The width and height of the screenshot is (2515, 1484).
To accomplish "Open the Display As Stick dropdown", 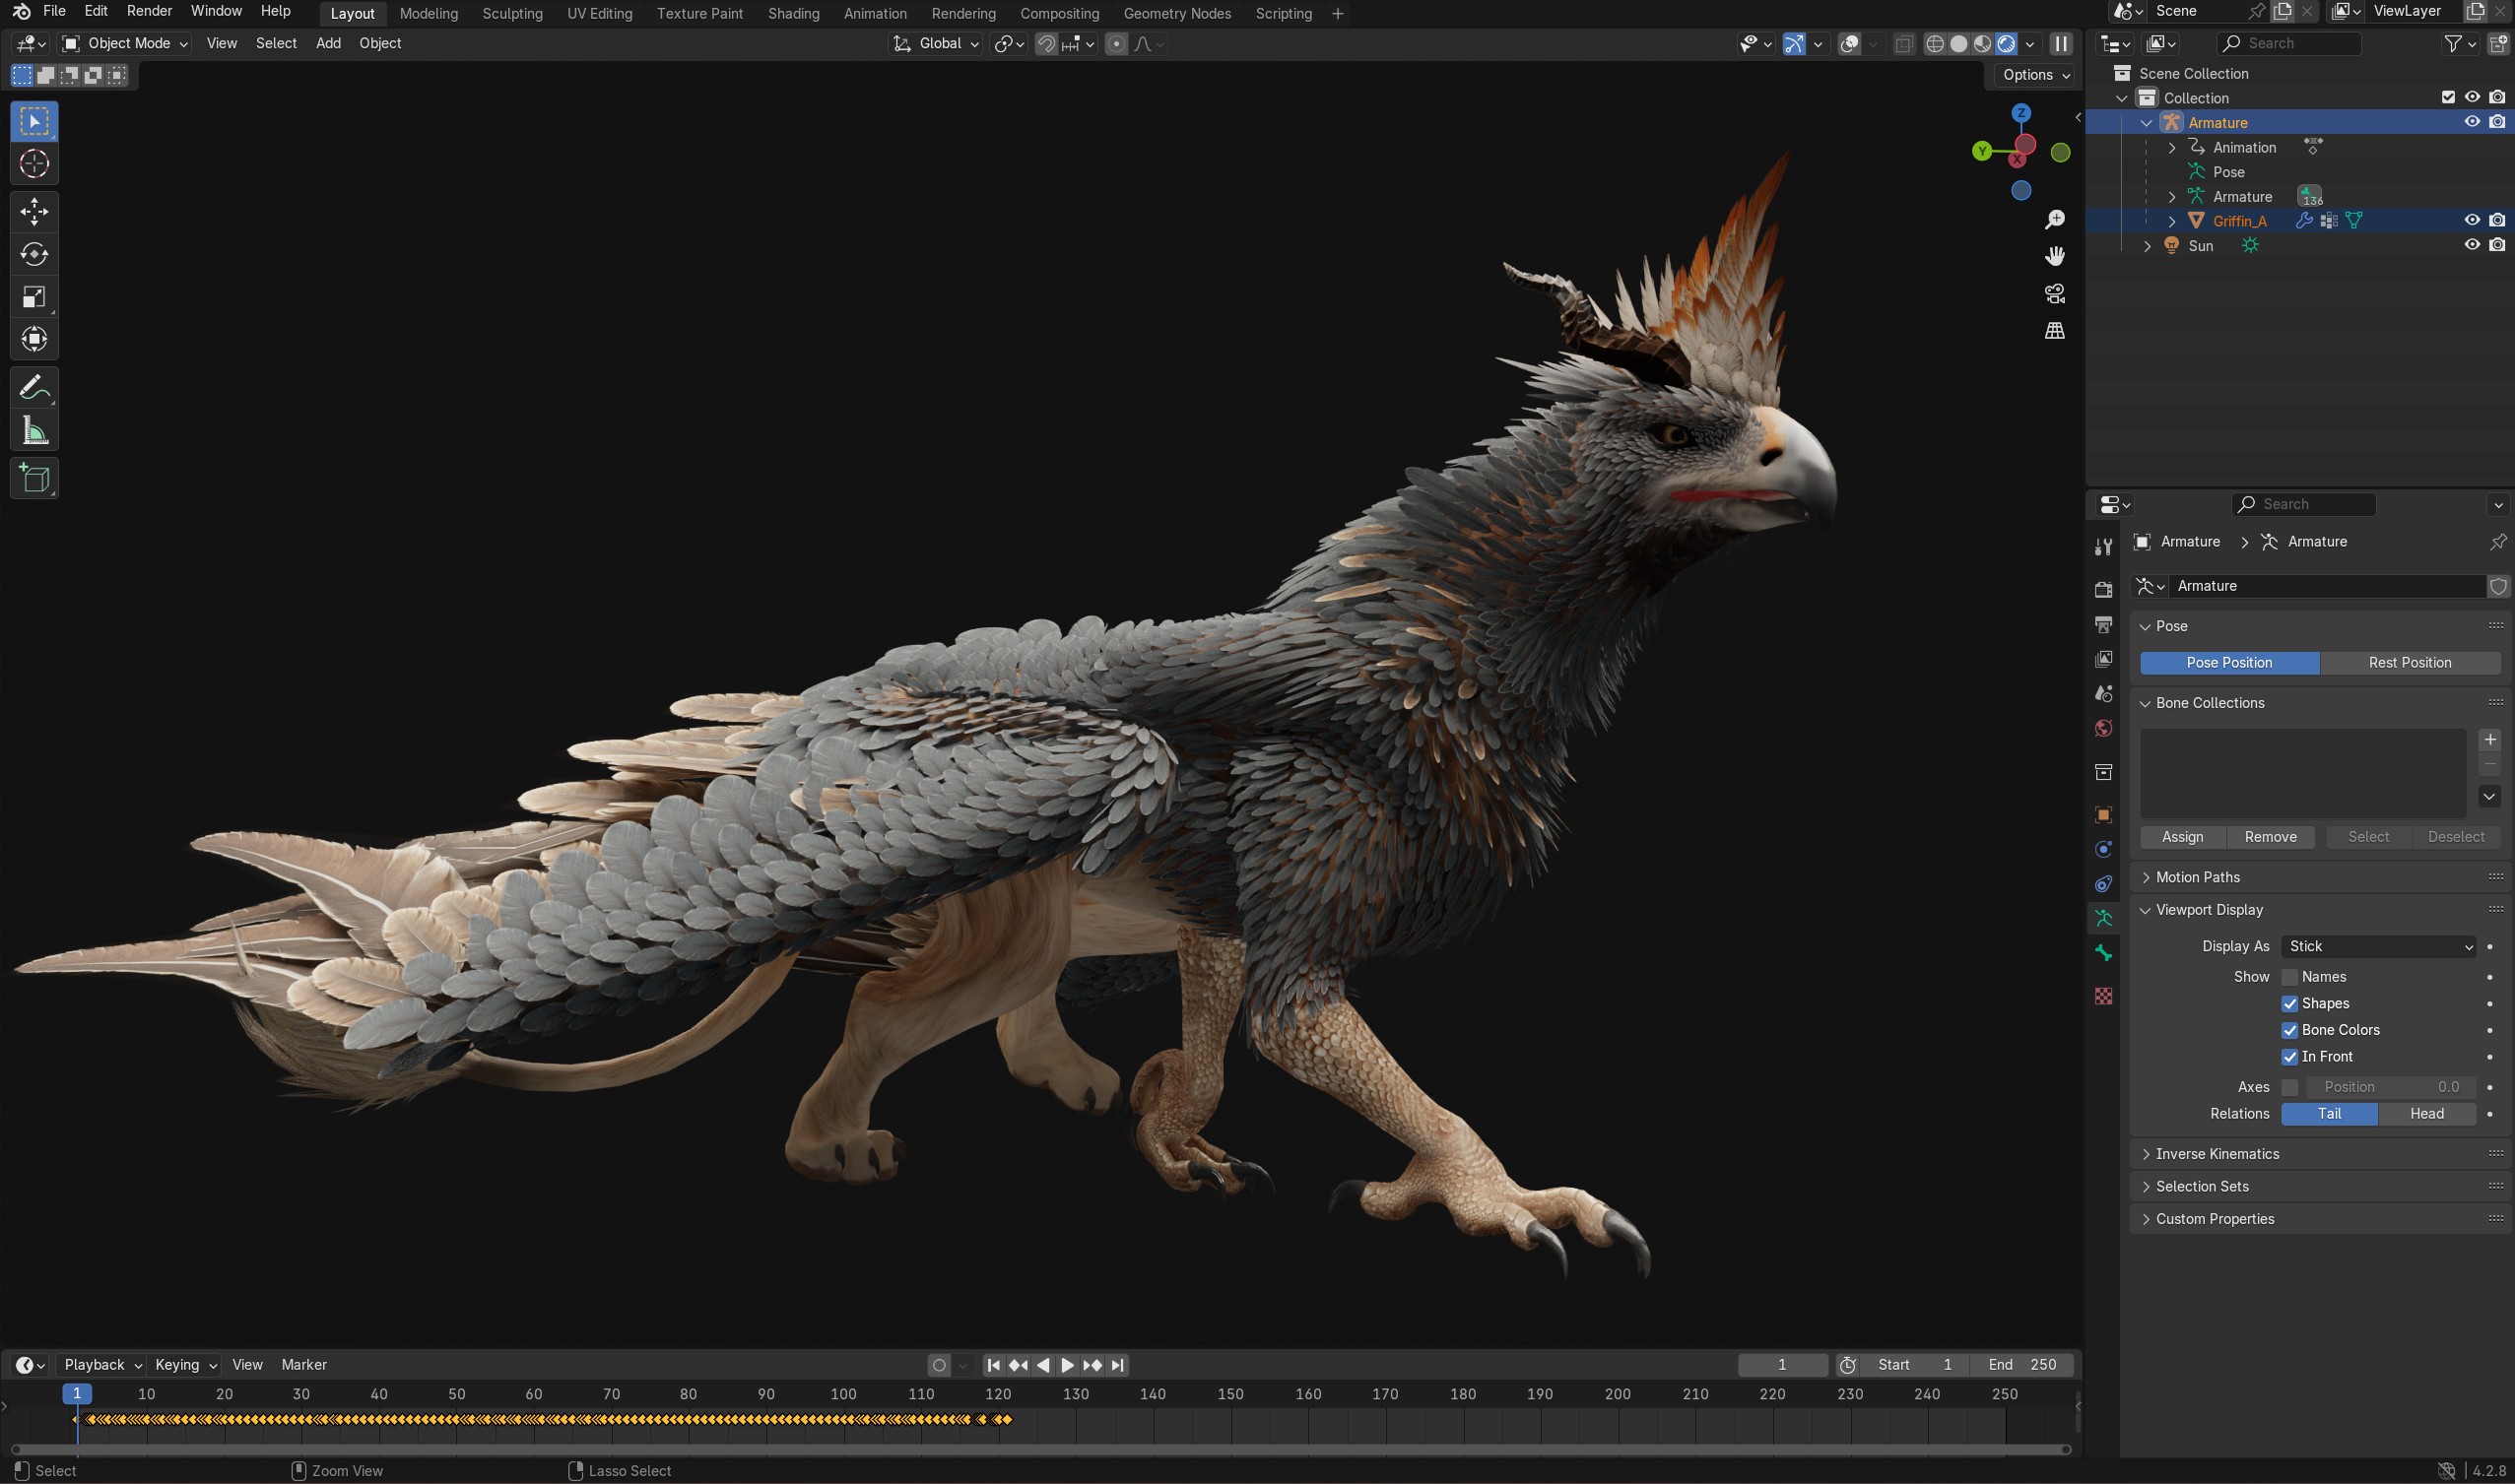I will (x=2379, y=946).
